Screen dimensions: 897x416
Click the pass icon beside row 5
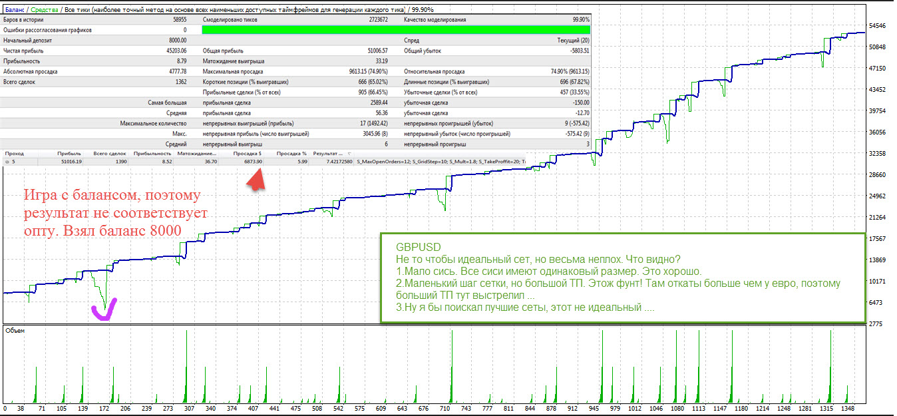[7, 162]
